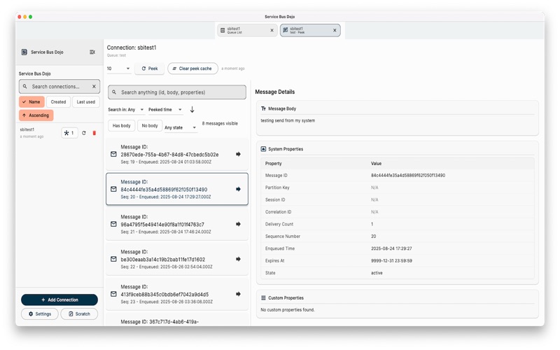The image size is (560, 350).
Task: Click the Custom Properties grid icon
Action: [264, 298]
